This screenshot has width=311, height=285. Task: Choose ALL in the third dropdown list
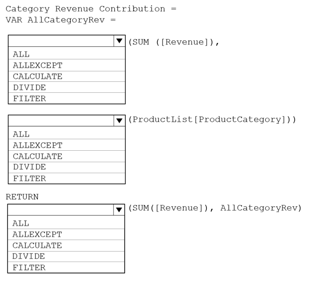click(x=66, y=223)
